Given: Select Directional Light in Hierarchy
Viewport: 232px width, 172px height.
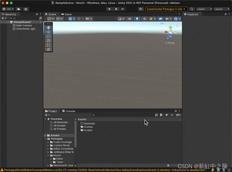Looking at the screenshot, I should click(24, 29).
